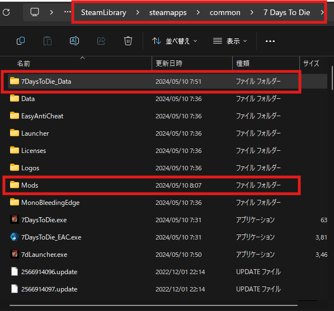
Task: Select the Data folder row
Action: 167,99
